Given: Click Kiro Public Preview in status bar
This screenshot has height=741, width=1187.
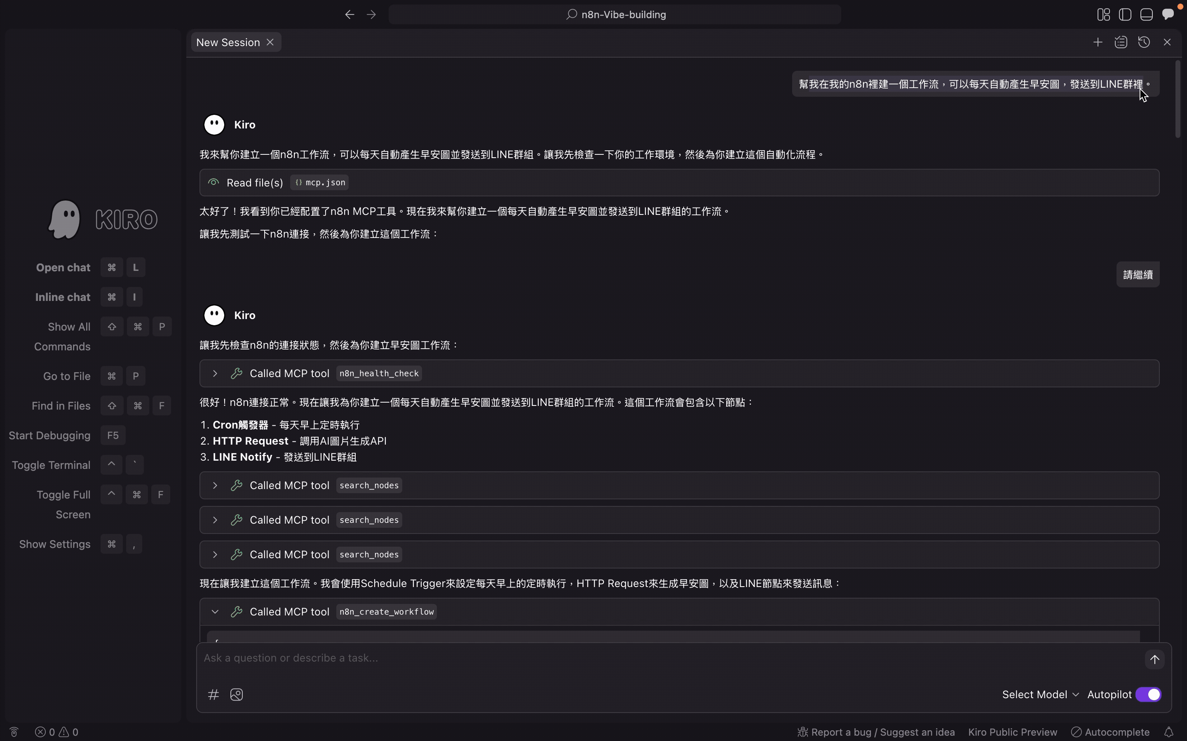Looking at the screenshot, I should (x=1012, y=732).
